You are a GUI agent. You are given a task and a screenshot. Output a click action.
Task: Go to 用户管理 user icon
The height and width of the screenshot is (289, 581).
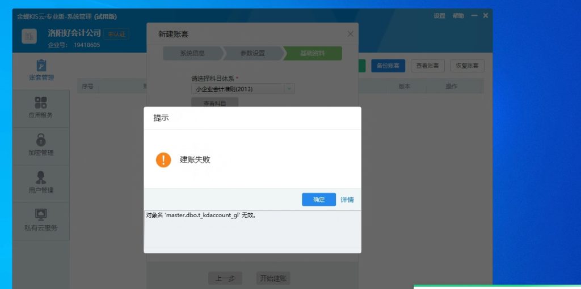point(41,178)
